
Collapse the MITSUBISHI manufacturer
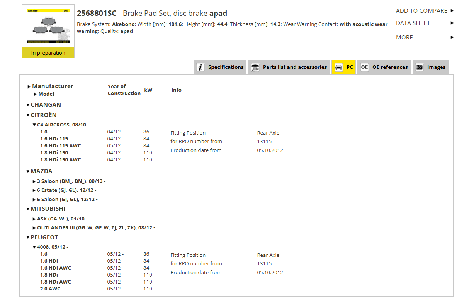46,209
